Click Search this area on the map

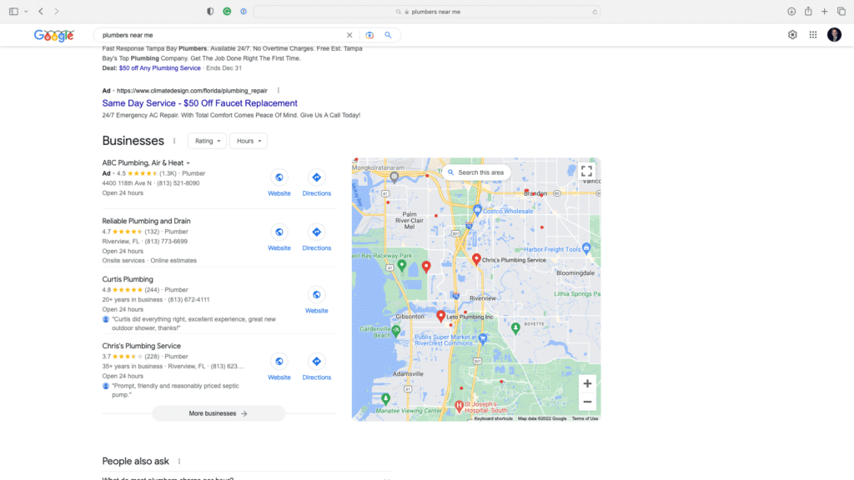(x=476, y=172)
